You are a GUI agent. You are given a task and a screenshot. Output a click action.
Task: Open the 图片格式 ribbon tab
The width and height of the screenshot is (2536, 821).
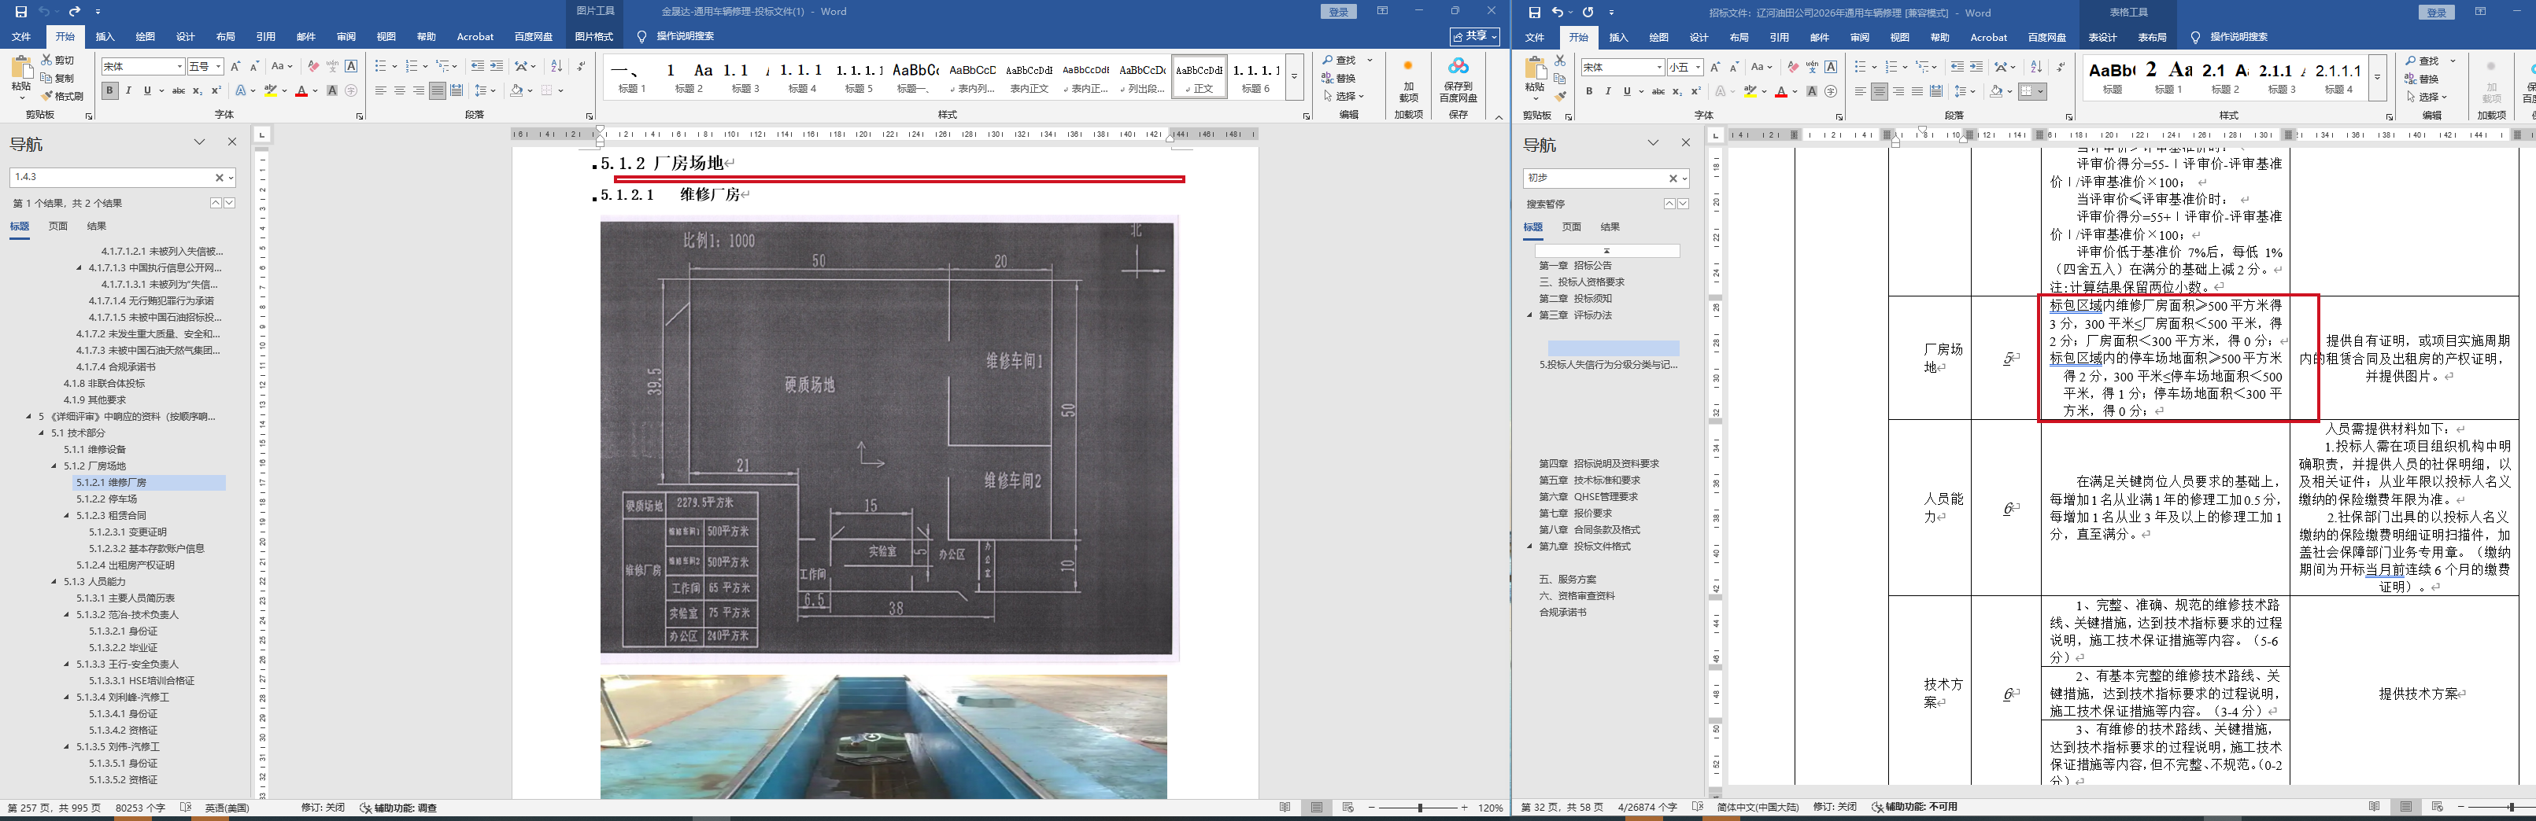593,36
